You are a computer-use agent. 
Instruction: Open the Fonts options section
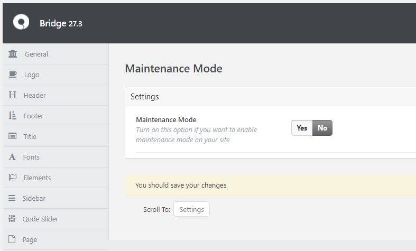pos(56,157)
